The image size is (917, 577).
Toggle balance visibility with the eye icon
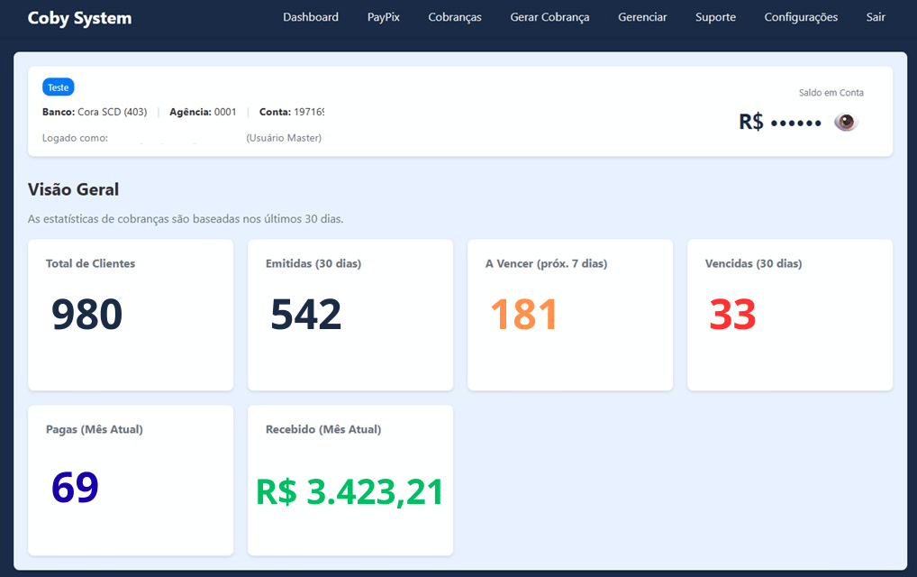click(845, 122)
